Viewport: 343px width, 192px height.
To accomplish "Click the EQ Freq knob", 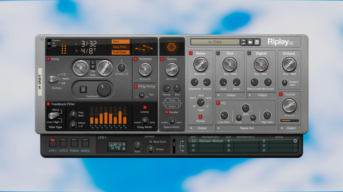I will coord(239,117).
